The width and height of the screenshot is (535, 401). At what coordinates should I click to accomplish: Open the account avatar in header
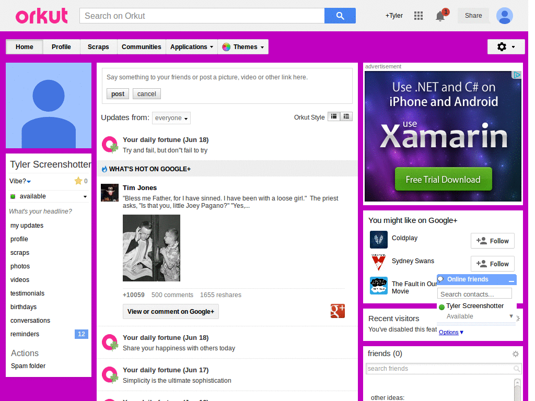(504, 16)
